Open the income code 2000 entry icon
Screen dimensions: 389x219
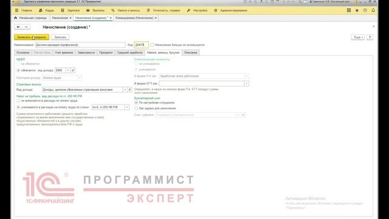point(73,71)
